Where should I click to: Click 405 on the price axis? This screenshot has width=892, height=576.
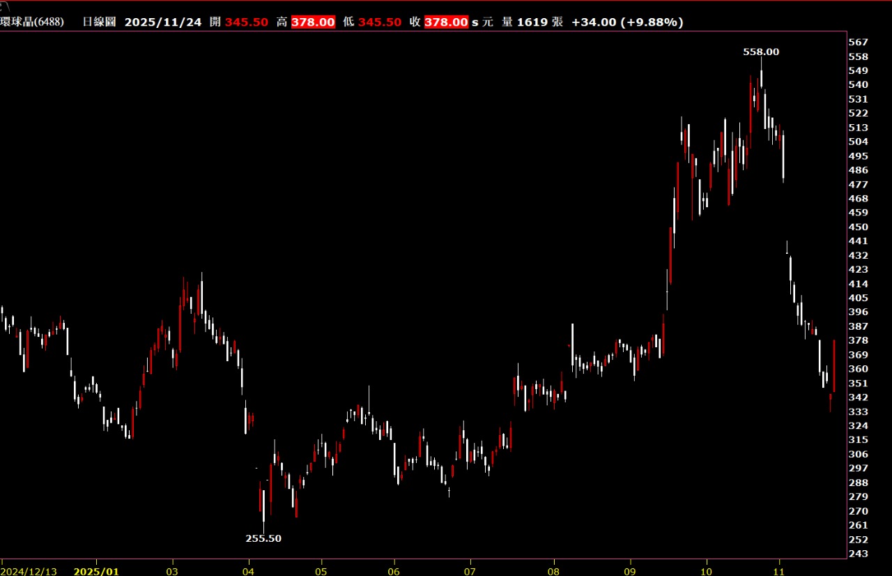(x=859, y=298)
